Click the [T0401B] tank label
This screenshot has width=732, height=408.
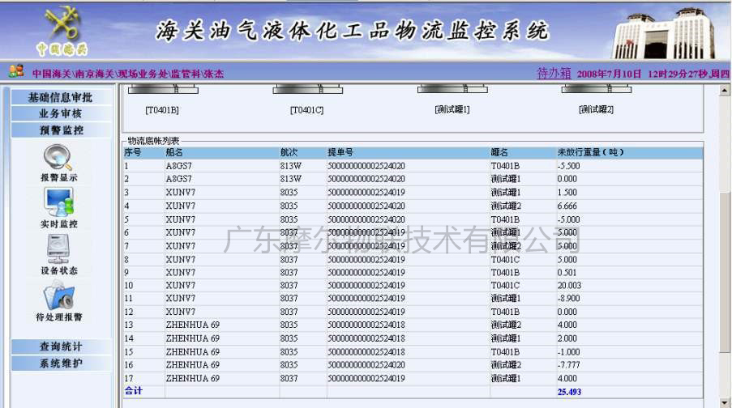click(162, 110)
